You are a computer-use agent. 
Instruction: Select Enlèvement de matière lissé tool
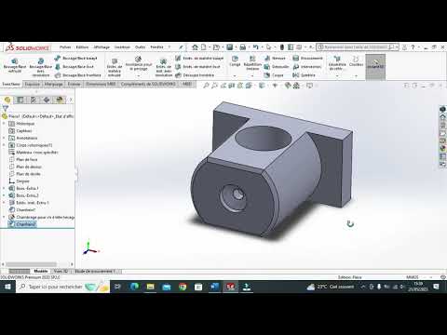[x=197, y=66]
